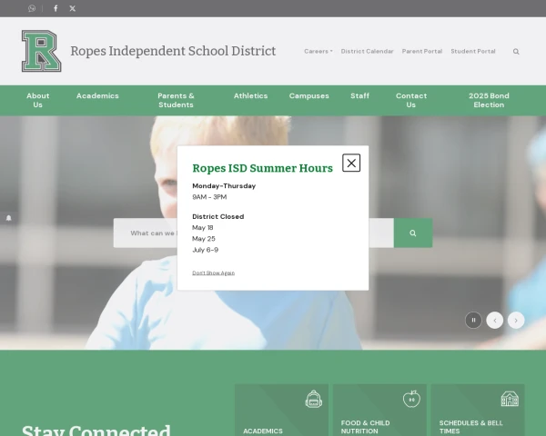Open the 2025 Bond Election menu
The width and height of the screenshot is (546, 436).
click(x=489, y=100)
